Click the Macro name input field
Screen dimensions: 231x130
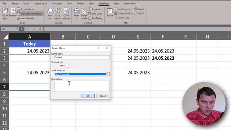82,57
